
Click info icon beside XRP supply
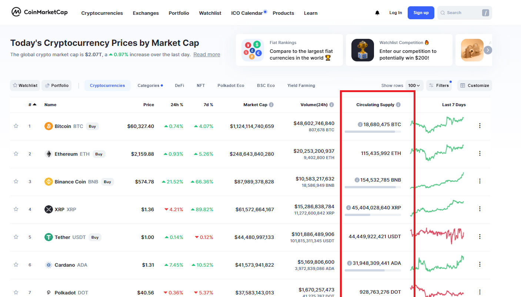coord(348,208)
